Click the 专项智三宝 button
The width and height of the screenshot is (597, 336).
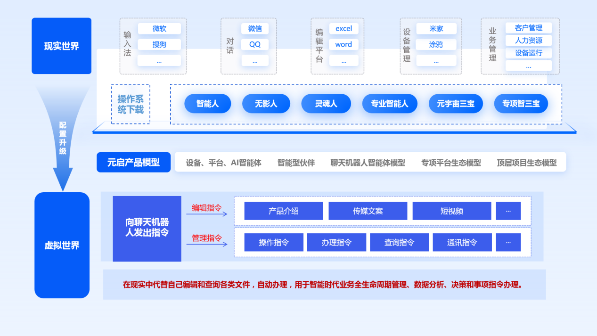(521, 104)
